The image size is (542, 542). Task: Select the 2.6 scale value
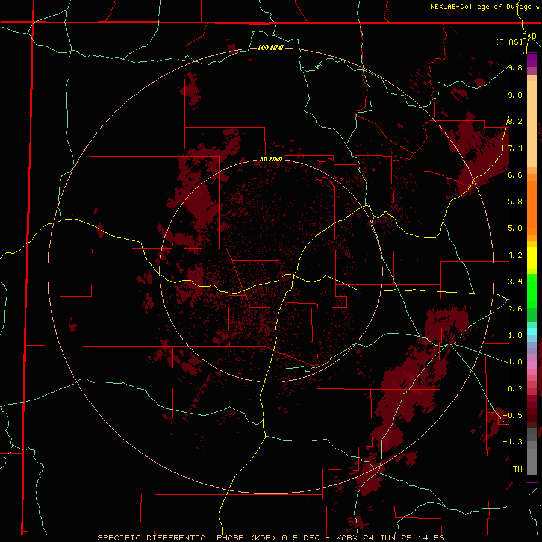(x=515, y=309)
